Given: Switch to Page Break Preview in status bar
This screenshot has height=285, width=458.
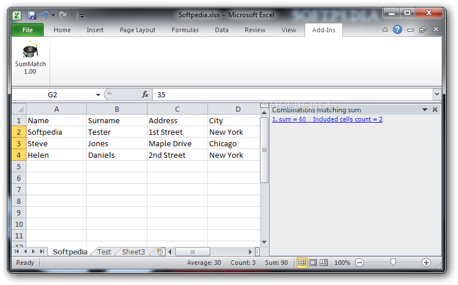Looking at the screenshot, I should point(324,263).
